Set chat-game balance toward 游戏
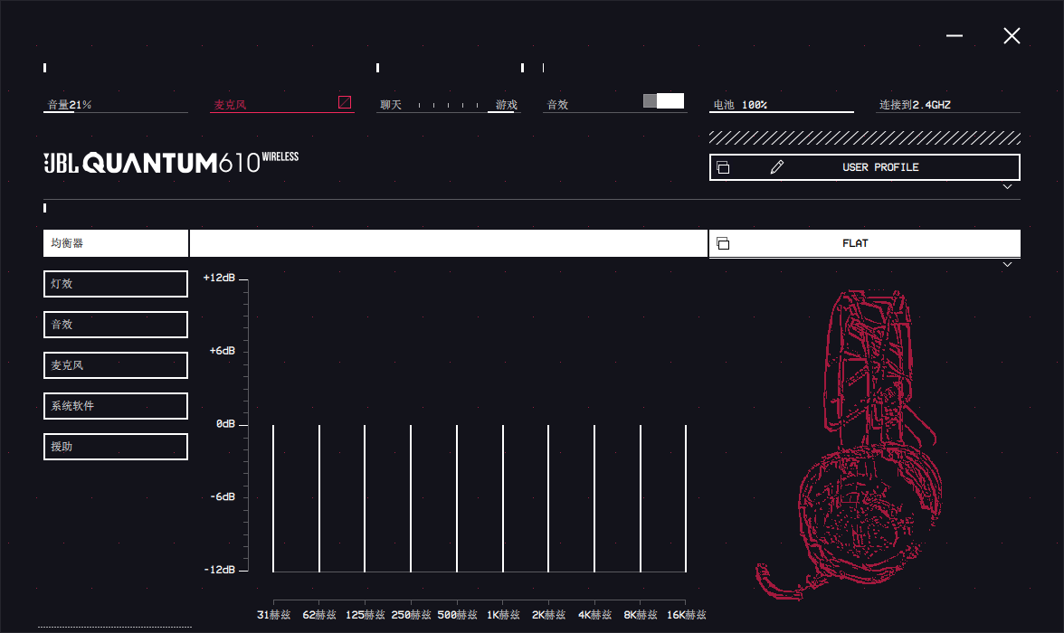1064x633 pixels. pos(501,106)
